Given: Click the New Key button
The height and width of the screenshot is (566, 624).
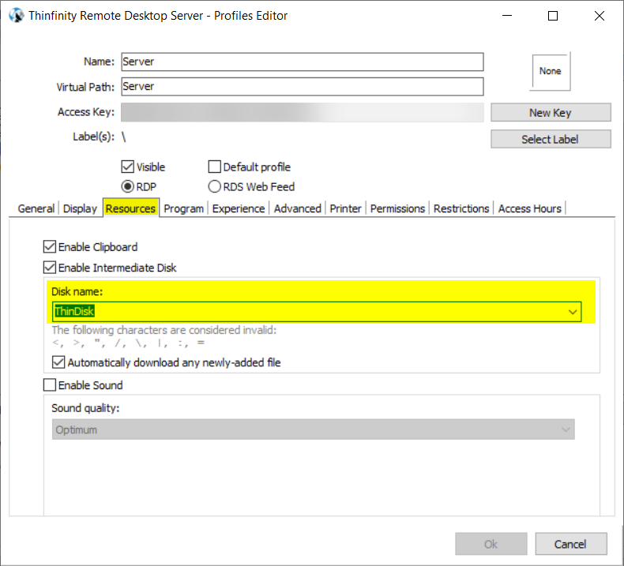Looking at the screenshot, I should (x=551, y=113).
